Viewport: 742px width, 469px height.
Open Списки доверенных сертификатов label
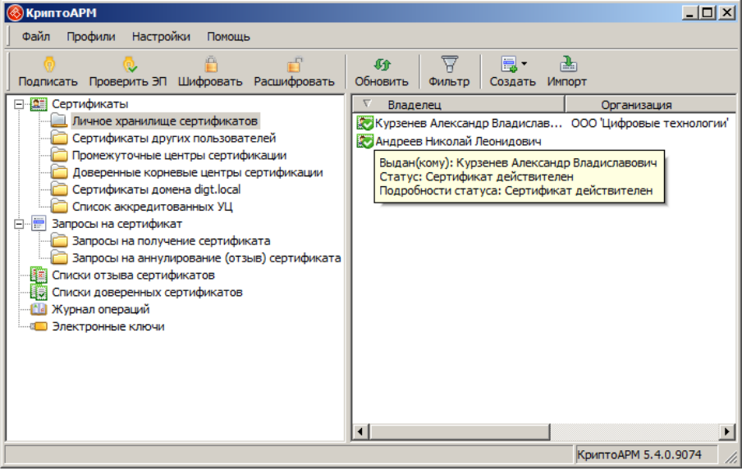[x=147, y=292]
